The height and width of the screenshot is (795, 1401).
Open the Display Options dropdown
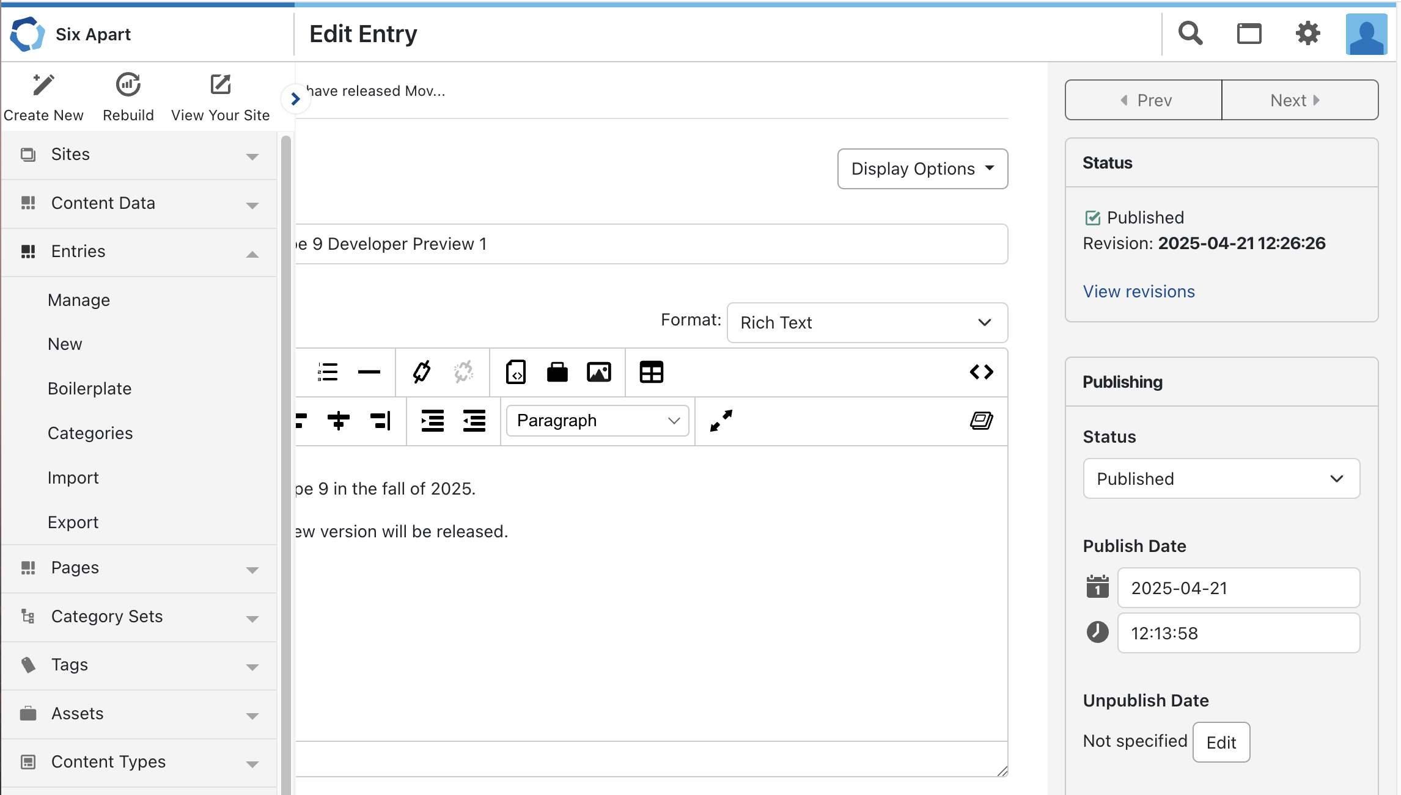(x=922, y=169)
